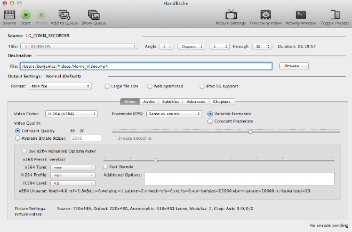Add job with Add to Queue icon

[64, 15]
